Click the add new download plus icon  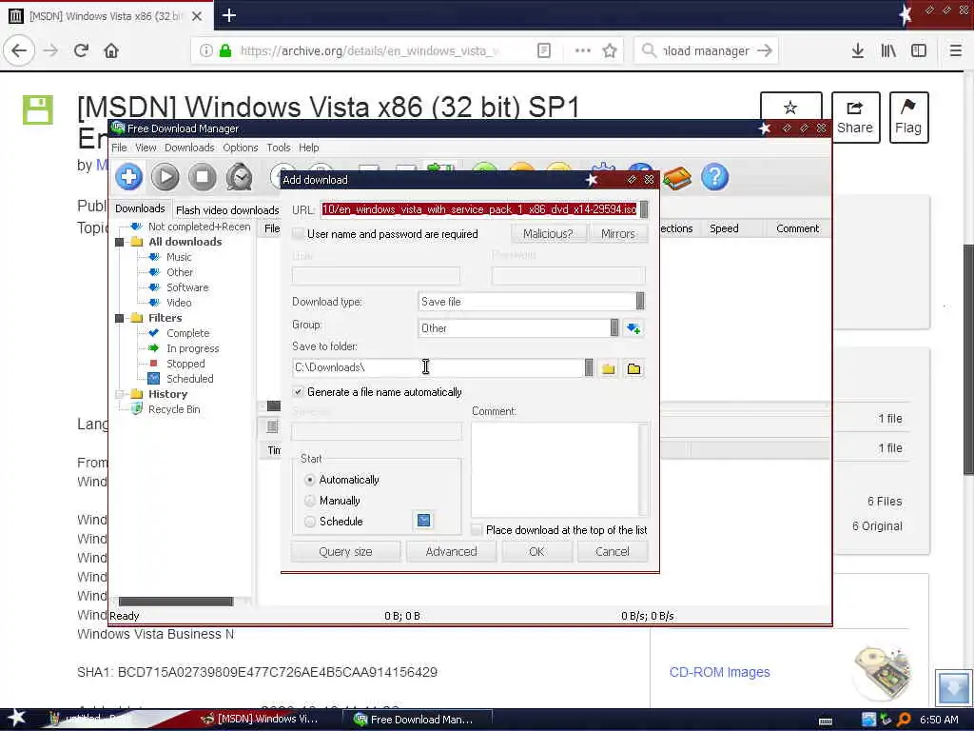[x=128, y=177]
